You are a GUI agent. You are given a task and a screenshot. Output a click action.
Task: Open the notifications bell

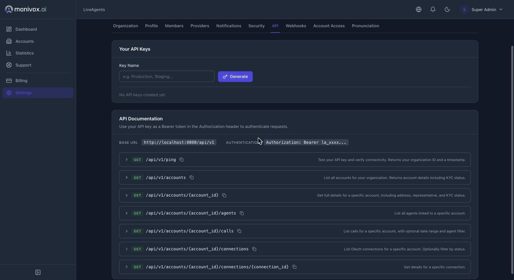433,10
